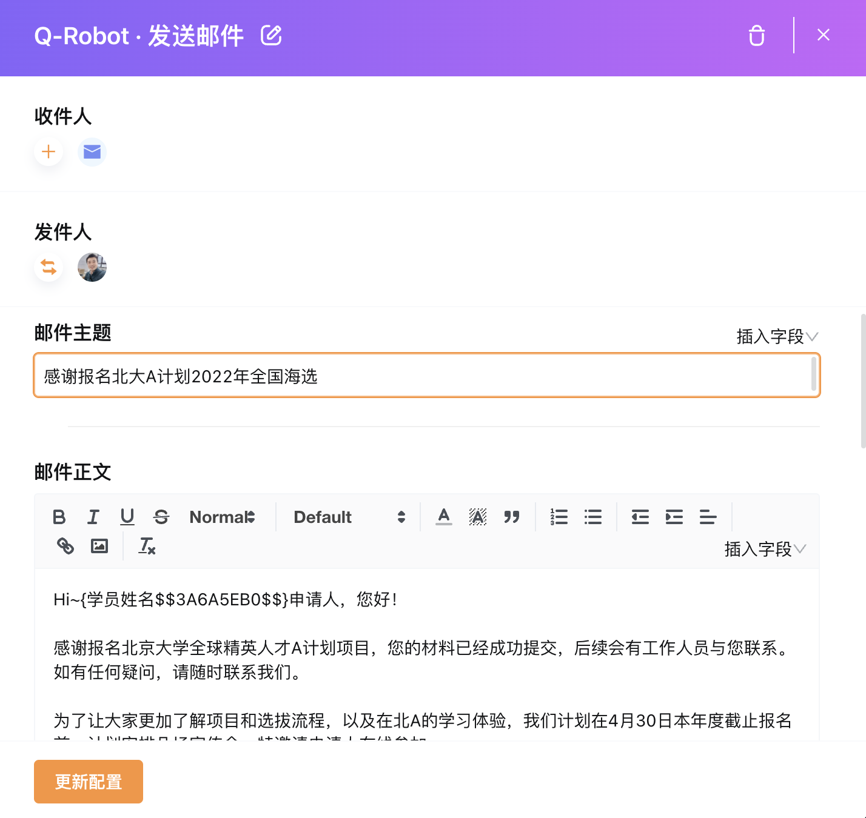Click the trash delete icon in header

(x=757, y=35)
